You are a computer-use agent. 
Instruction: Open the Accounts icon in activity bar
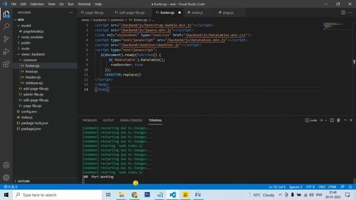coord(6,165)
